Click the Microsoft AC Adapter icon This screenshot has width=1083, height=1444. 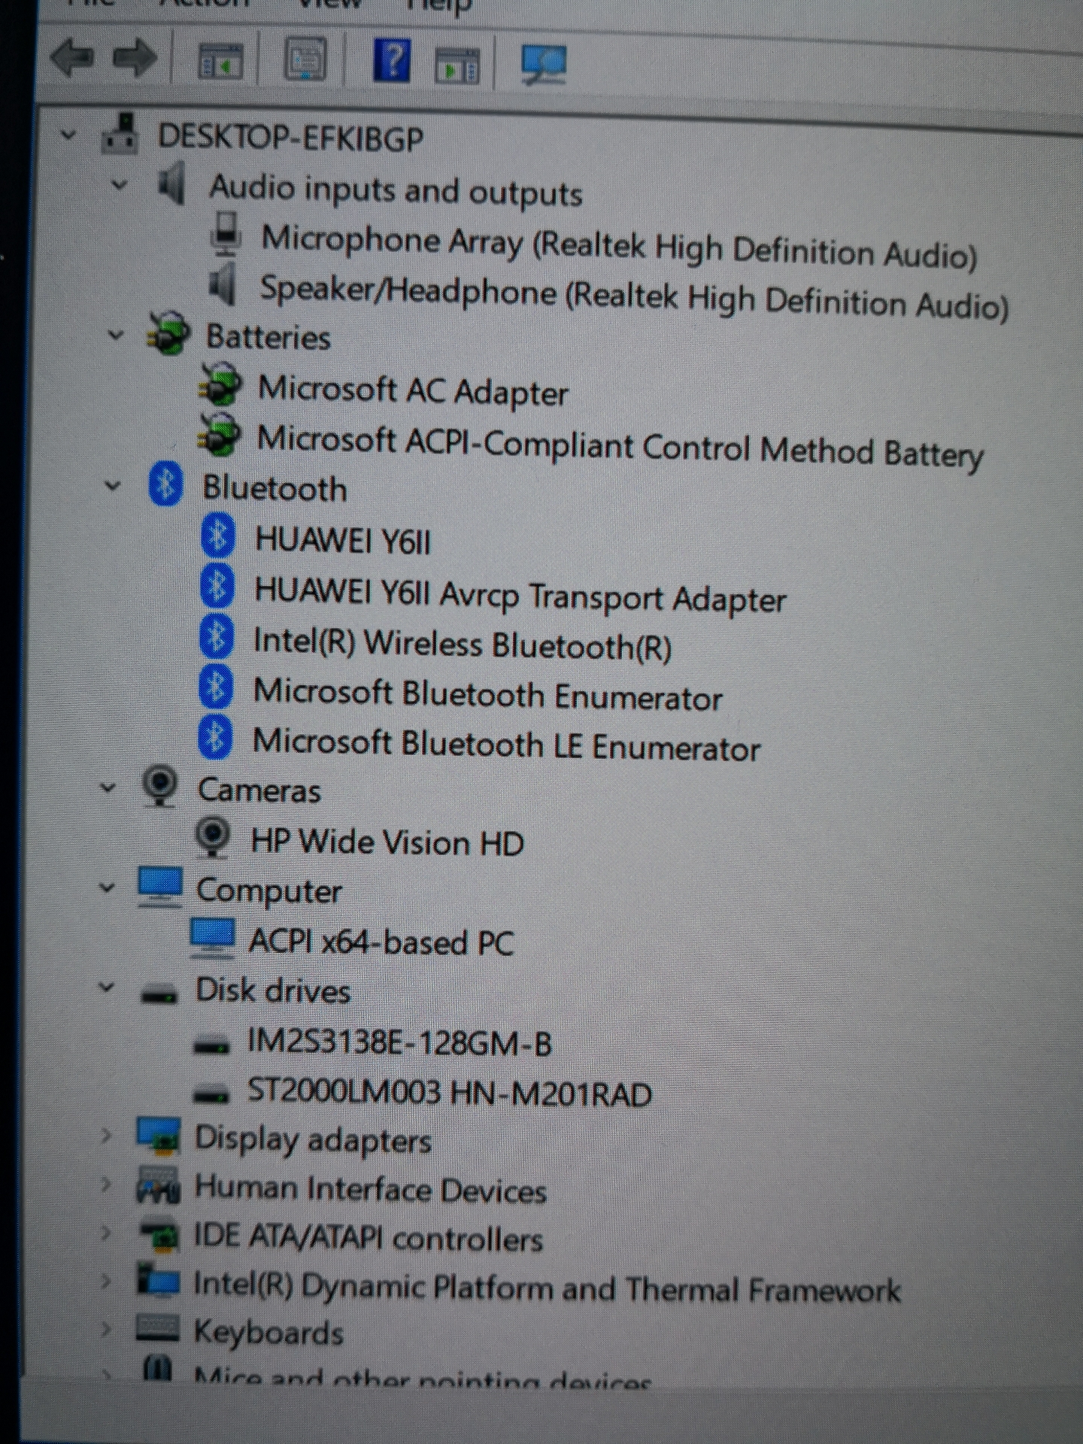pos(220,385)
